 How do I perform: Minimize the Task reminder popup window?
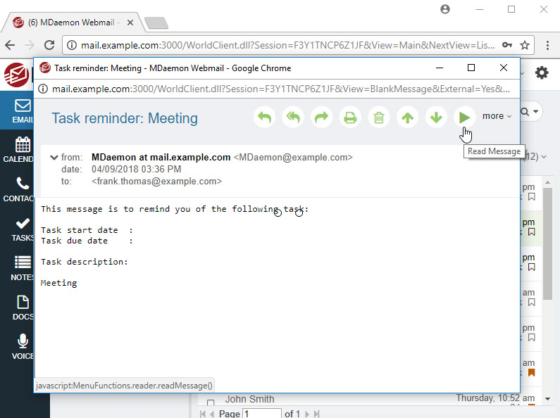click(x=440, y=68)
